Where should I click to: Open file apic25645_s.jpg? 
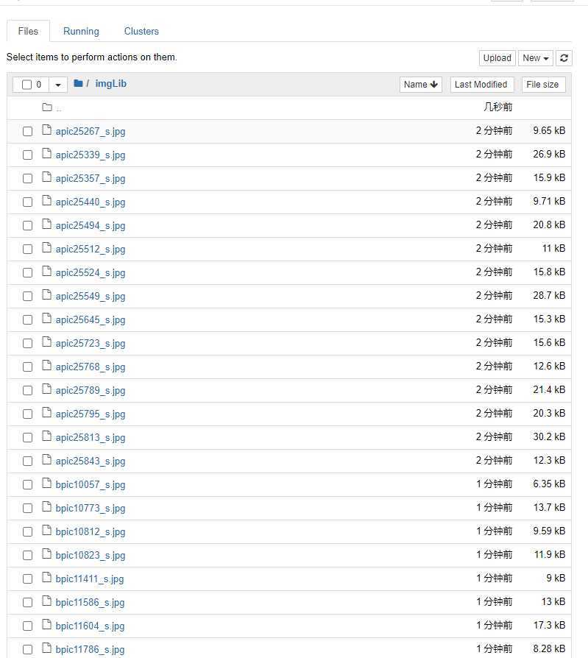click(91, 319)
